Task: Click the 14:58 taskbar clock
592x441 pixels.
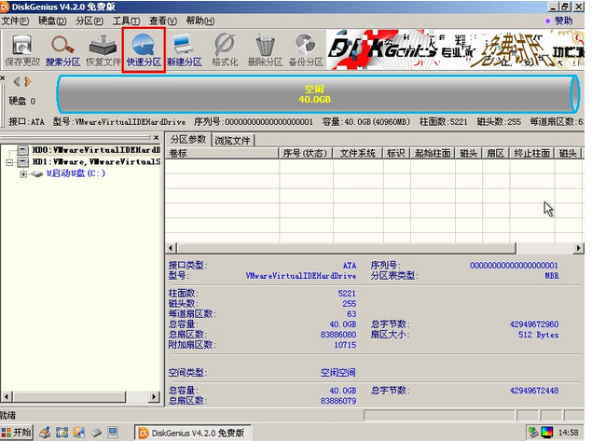Action: pos(568,433)
